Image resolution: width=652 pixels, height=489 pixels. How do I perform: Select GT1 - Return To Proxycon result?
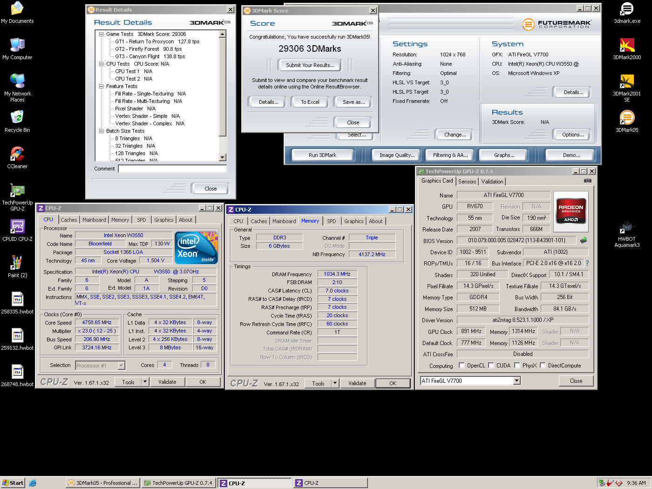[157, 41]
